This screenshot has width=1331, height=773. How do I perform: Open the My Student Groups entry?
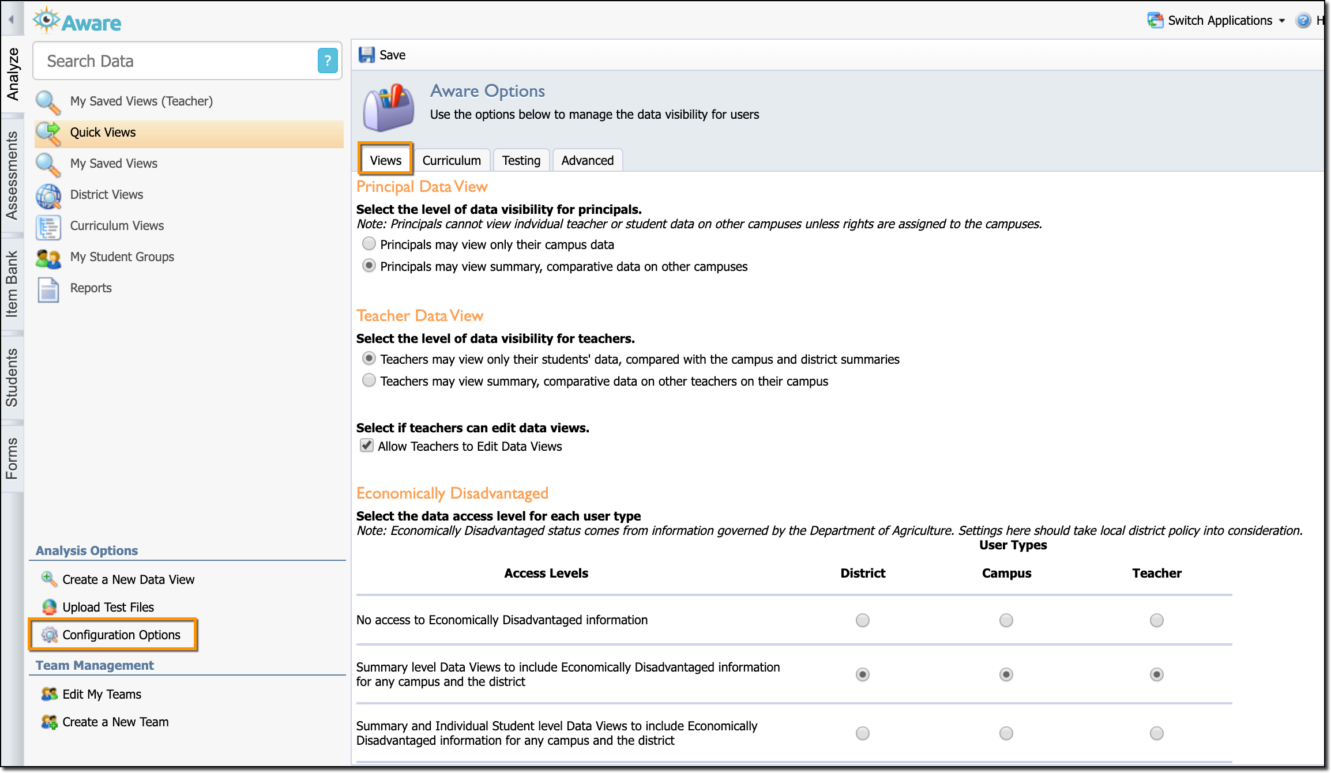[x=122, y=257]
